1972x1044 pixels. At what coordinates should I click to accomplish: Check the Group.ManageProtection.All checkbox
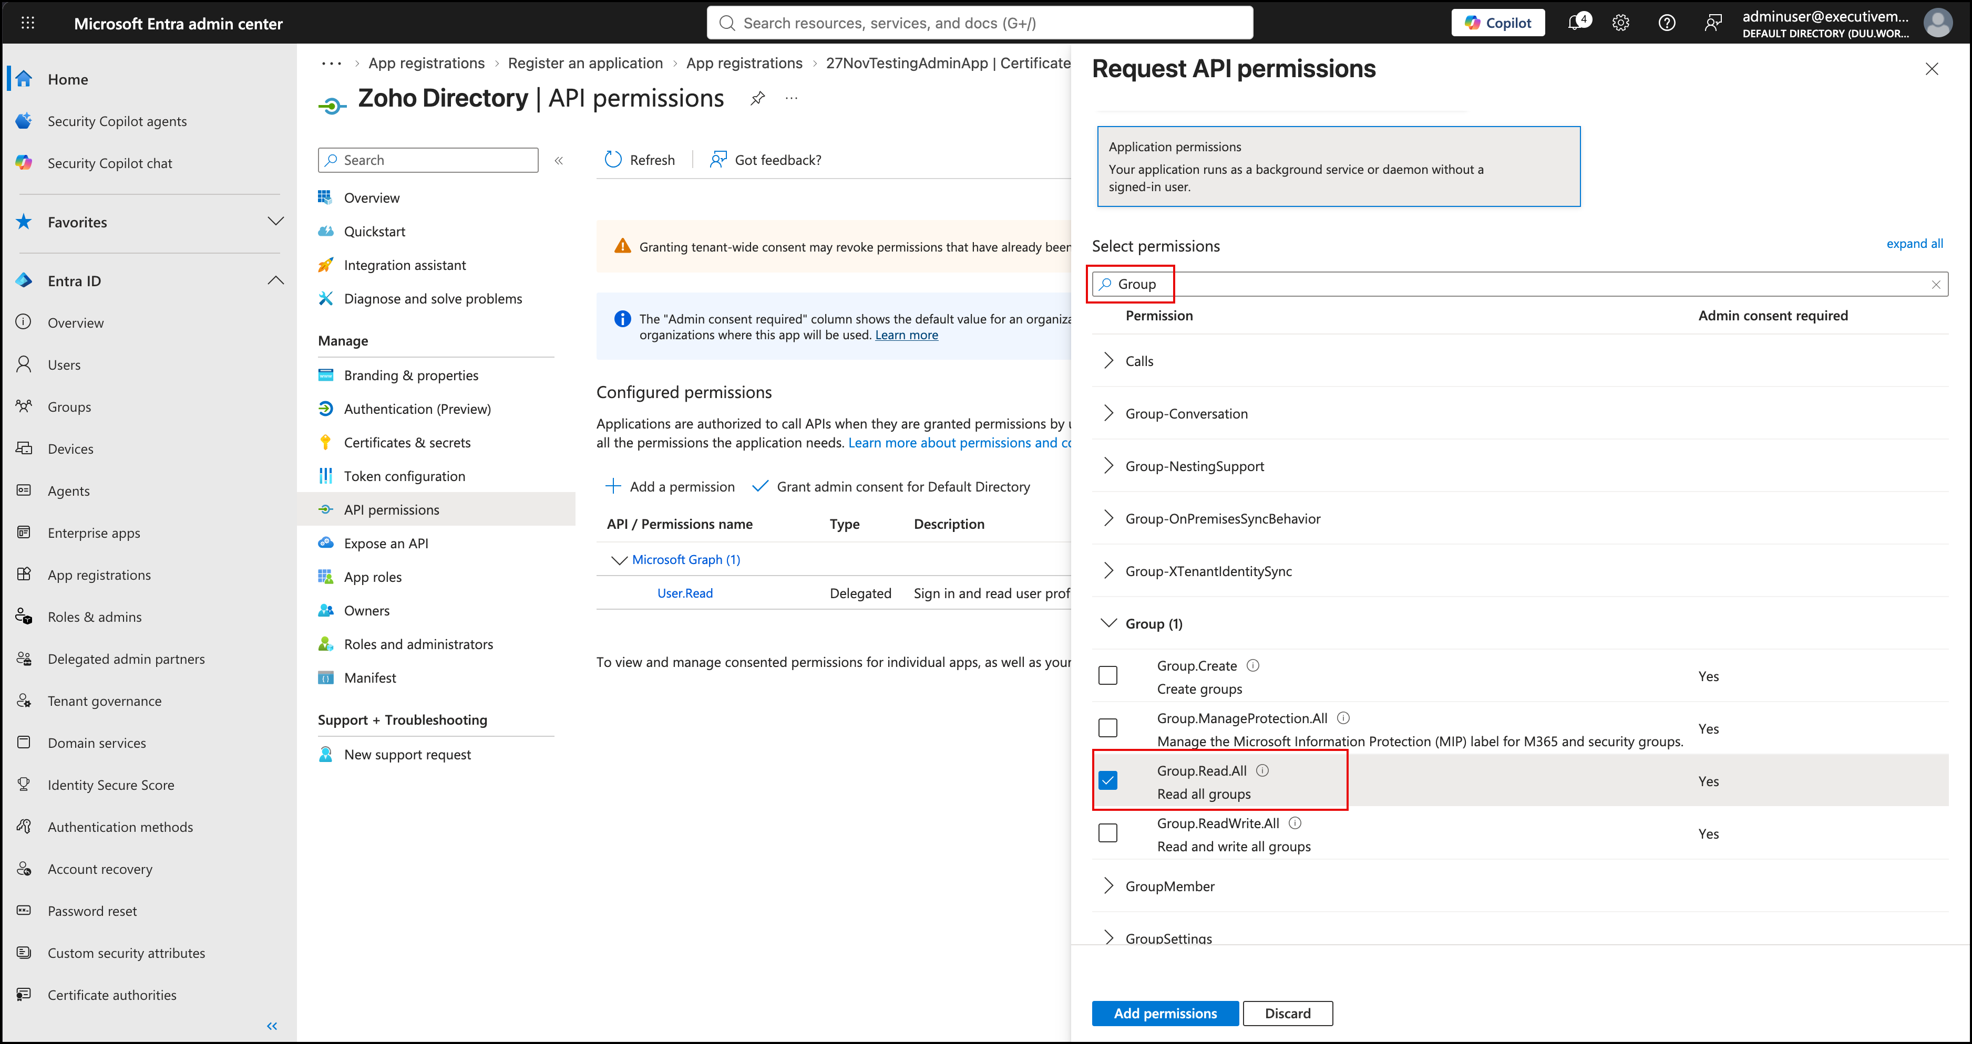pyautogui.click(x=1108, y=728)
